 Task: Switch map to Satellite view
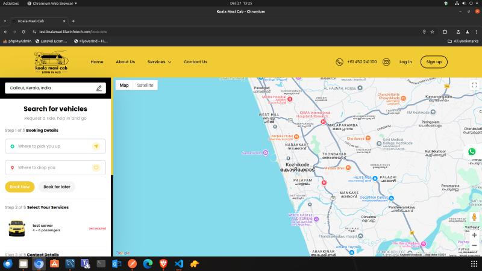(x=145, y=86)
